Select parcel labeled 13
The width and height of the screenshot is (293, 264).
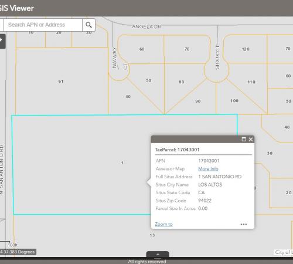[152, 235]
